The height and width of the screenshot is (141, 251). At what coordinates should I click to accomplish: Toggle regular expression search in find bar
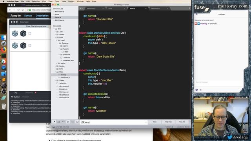tap(54, 122)
